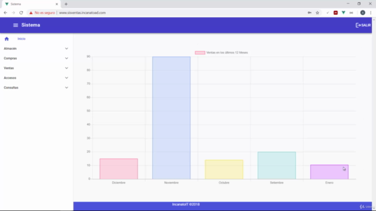Go forward in browser history
The width and height of the screenshot is (376, 211).
pyautogui.click(x=13, y=13)
